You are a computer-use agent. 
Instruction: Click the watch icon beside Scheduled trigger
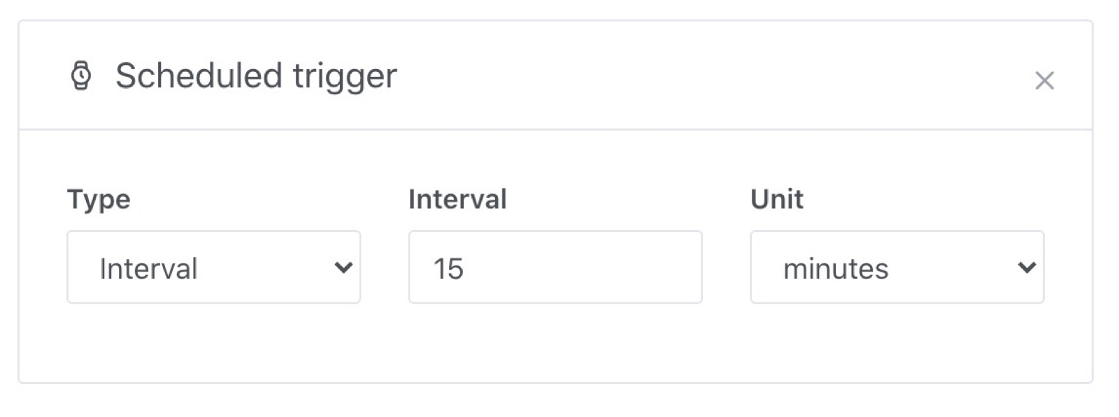tap(81, 75)
